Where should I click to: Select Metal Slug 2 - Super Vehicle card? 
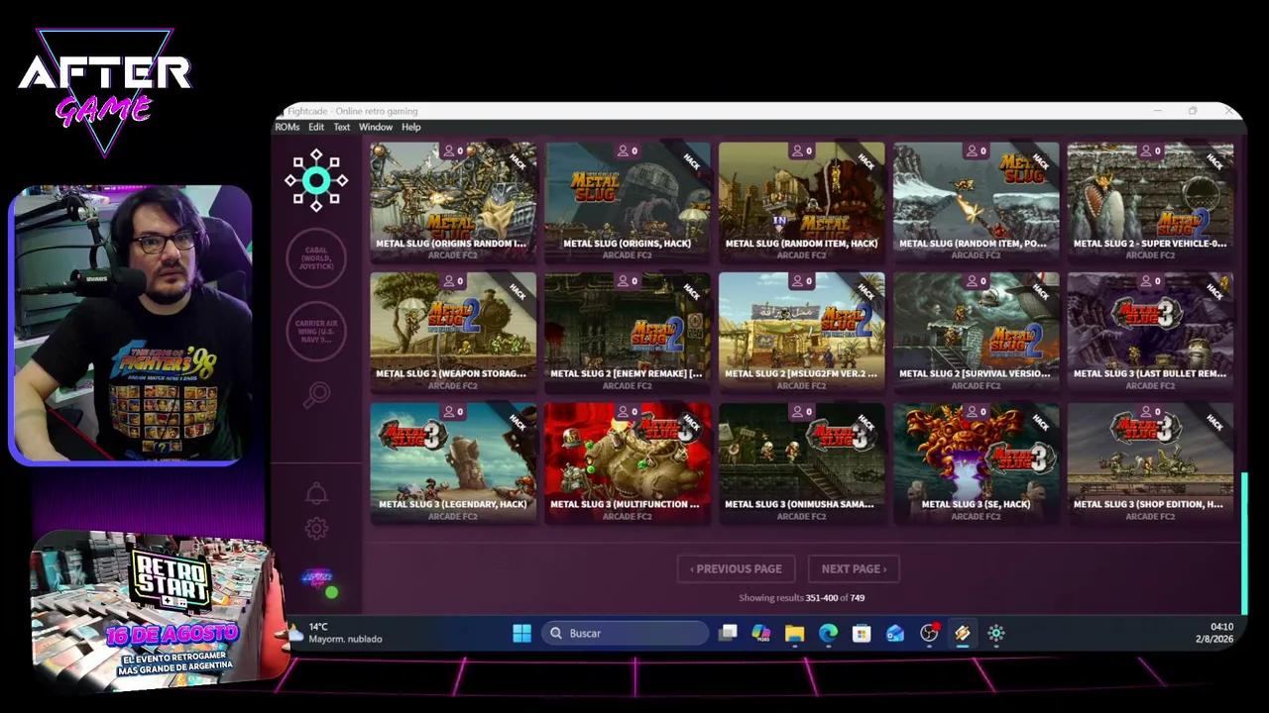coord(1151,203)
